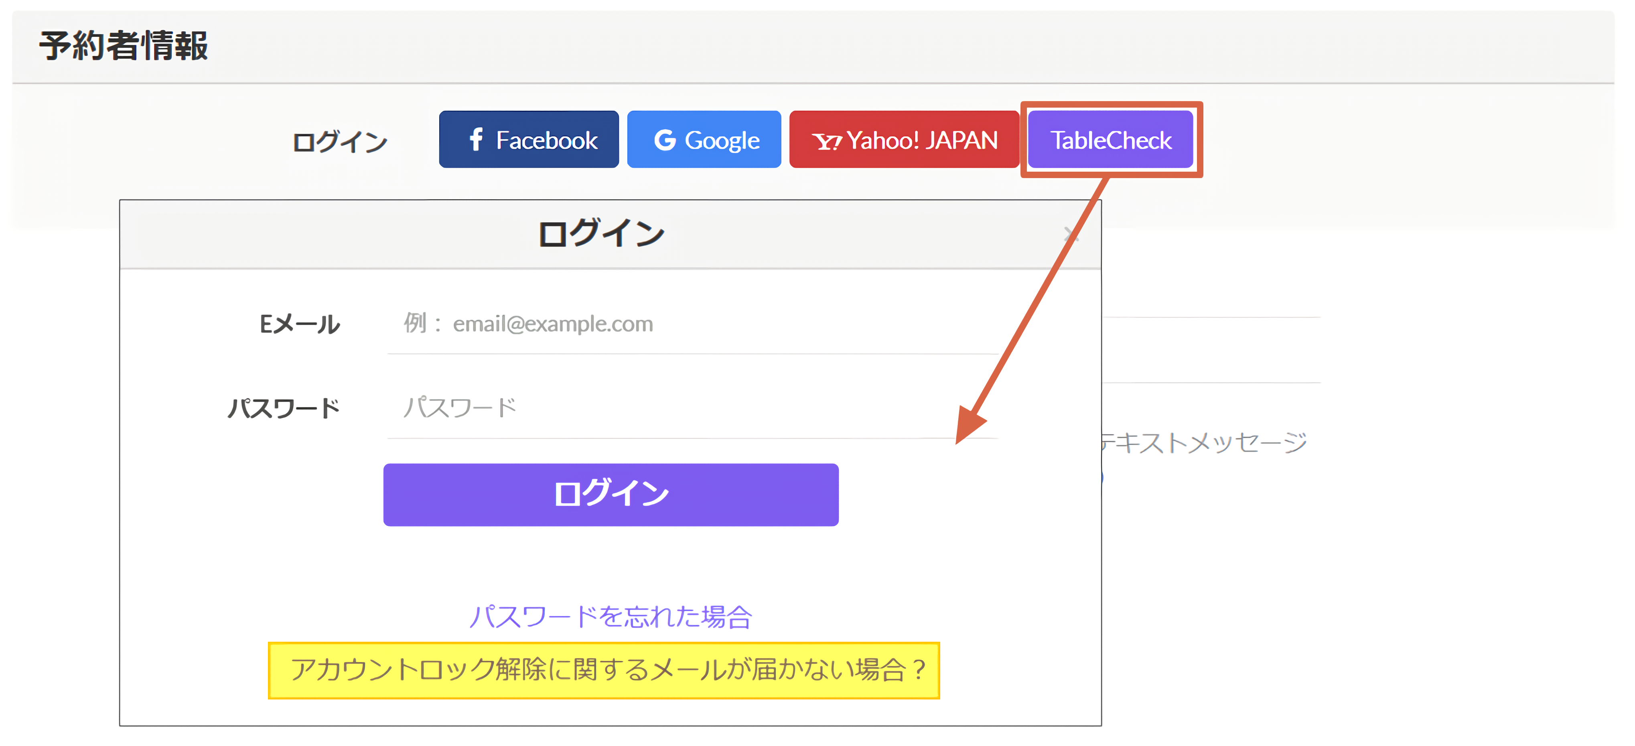Focus the Eメール input field
Viewport: 1635px width, 746px height.
(692, 324)
